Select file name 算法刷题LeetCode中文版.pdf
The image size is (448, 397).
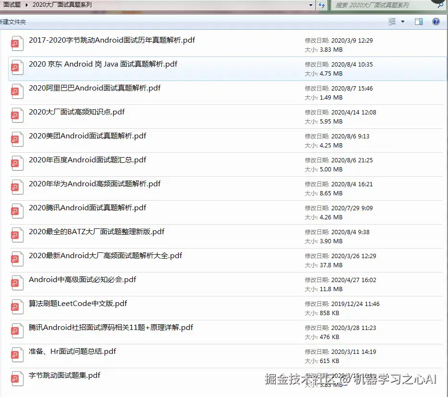[78, 304]
